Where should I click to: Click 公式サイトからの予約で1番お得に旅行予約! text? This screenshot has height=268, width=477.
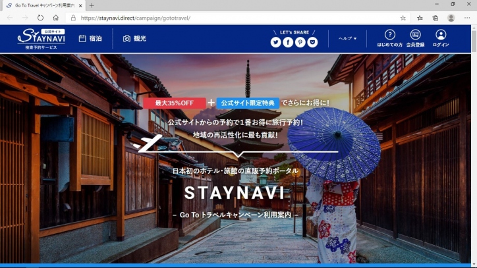click(235, 122)
